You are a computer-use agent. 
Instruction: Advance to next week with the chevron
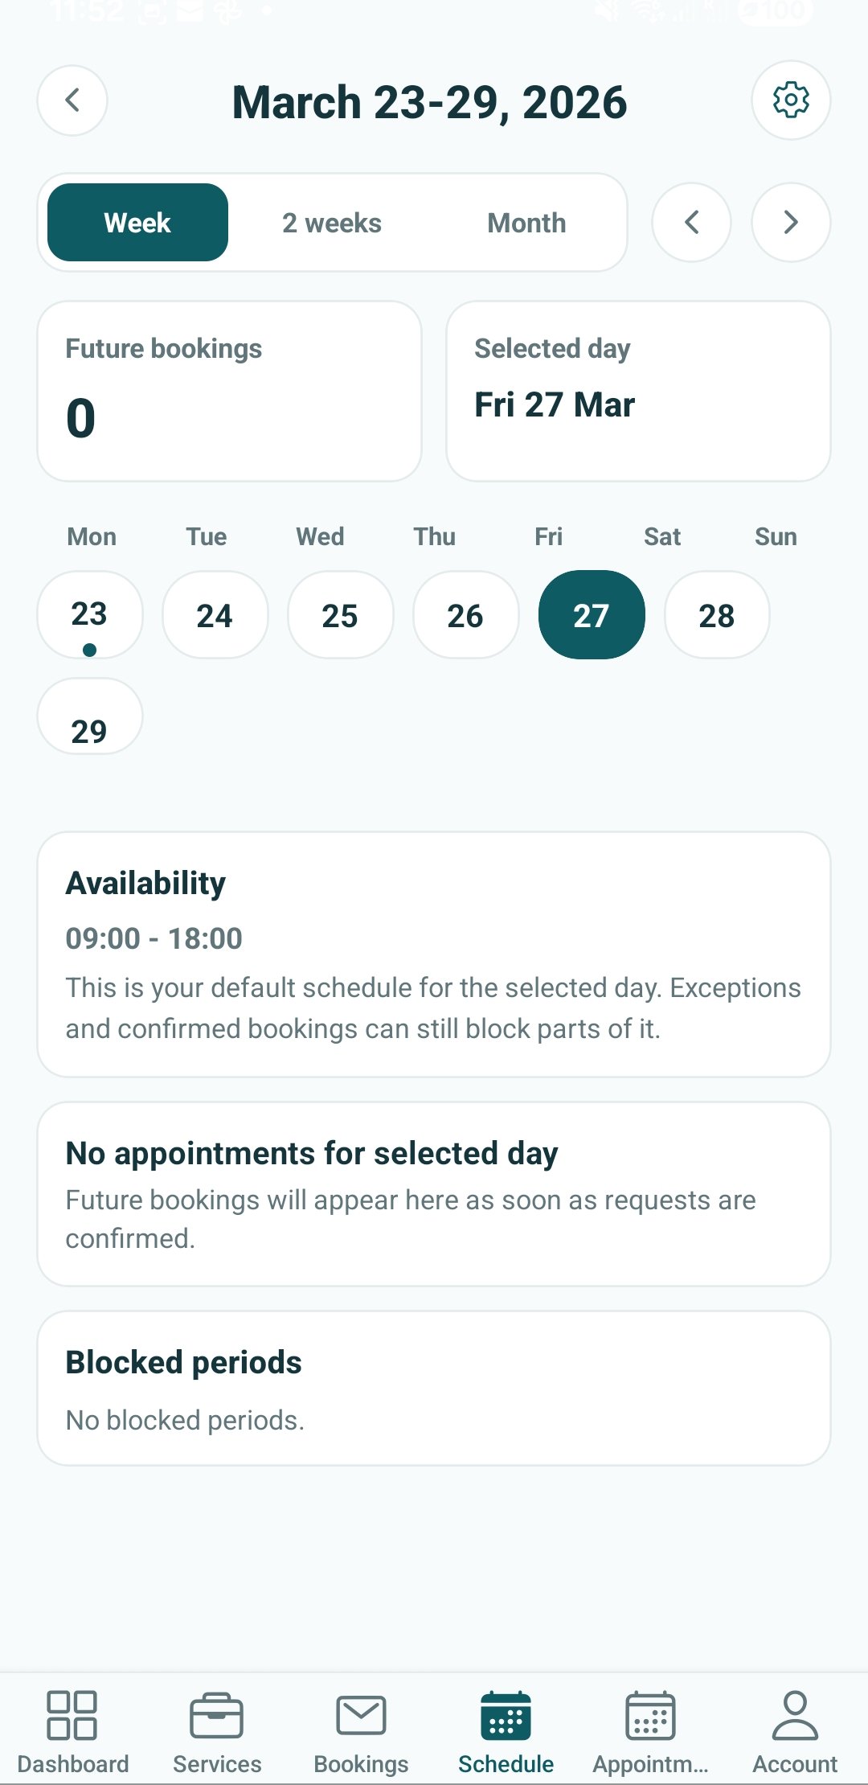click(x=790, y=223)
